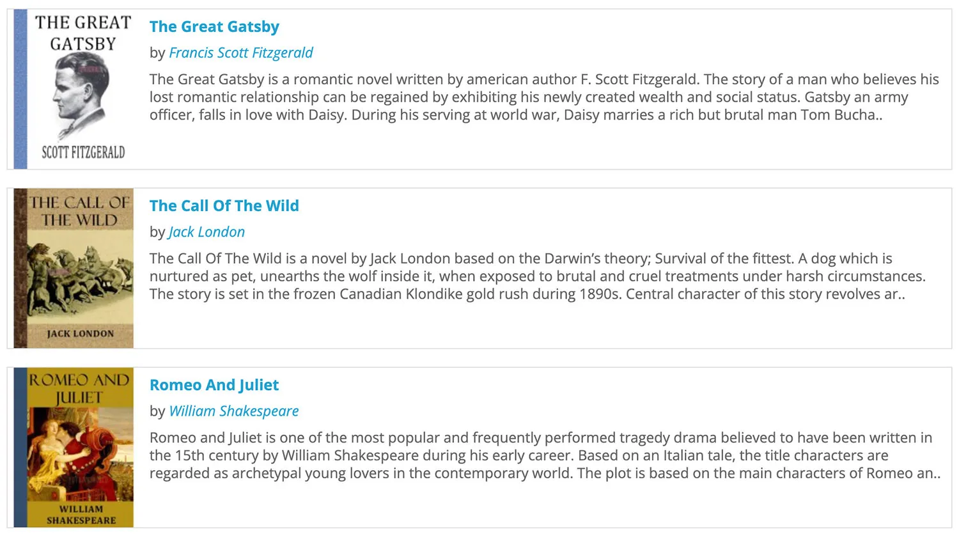
Task: Click the wolves illustration on book cover
Action: pos(80,275)
